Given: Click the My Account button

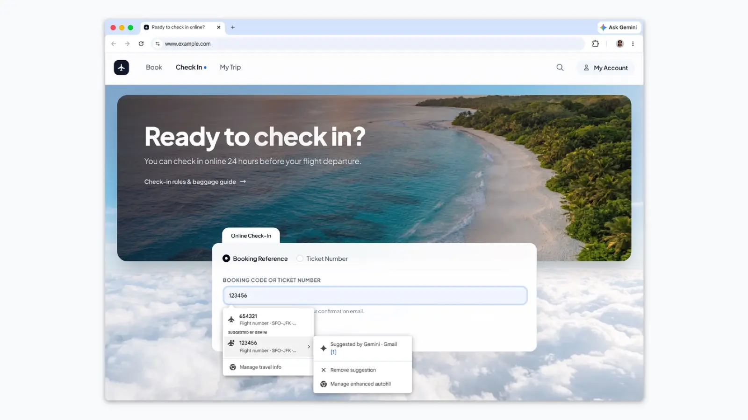Looking at the screenshot, I should point(605,68).
